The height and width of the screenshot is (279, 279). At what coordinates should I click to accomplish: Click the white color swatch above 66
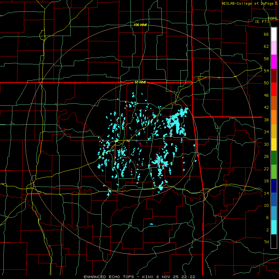click(x=274, y=34)
